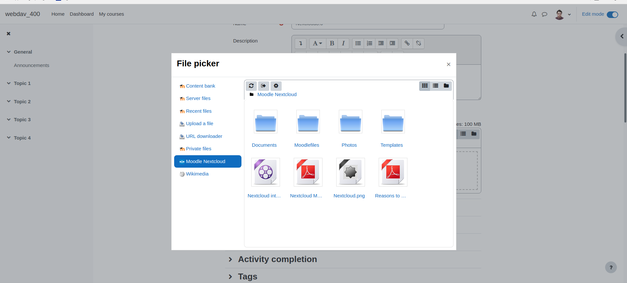627x283 pixels.
Task: Refresh the Nextcloud repository listing
Action: [x=251, y=86]
